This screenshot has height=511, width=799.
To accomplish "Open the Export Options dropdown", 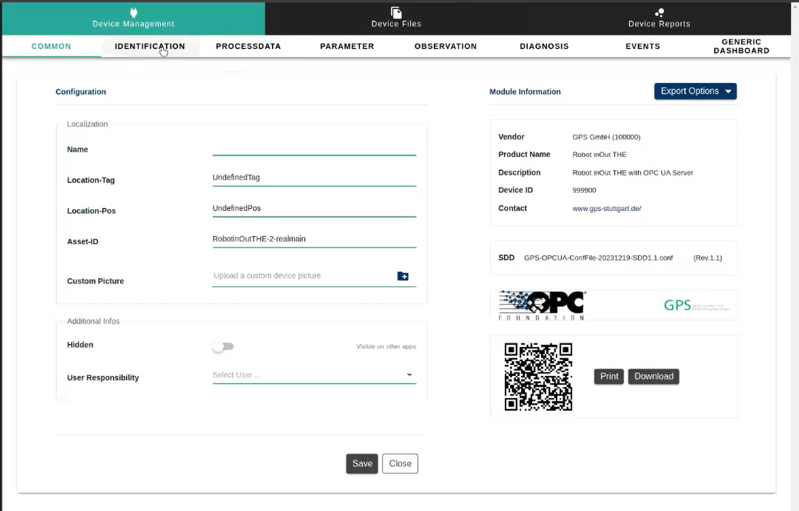I will [695, 92].
